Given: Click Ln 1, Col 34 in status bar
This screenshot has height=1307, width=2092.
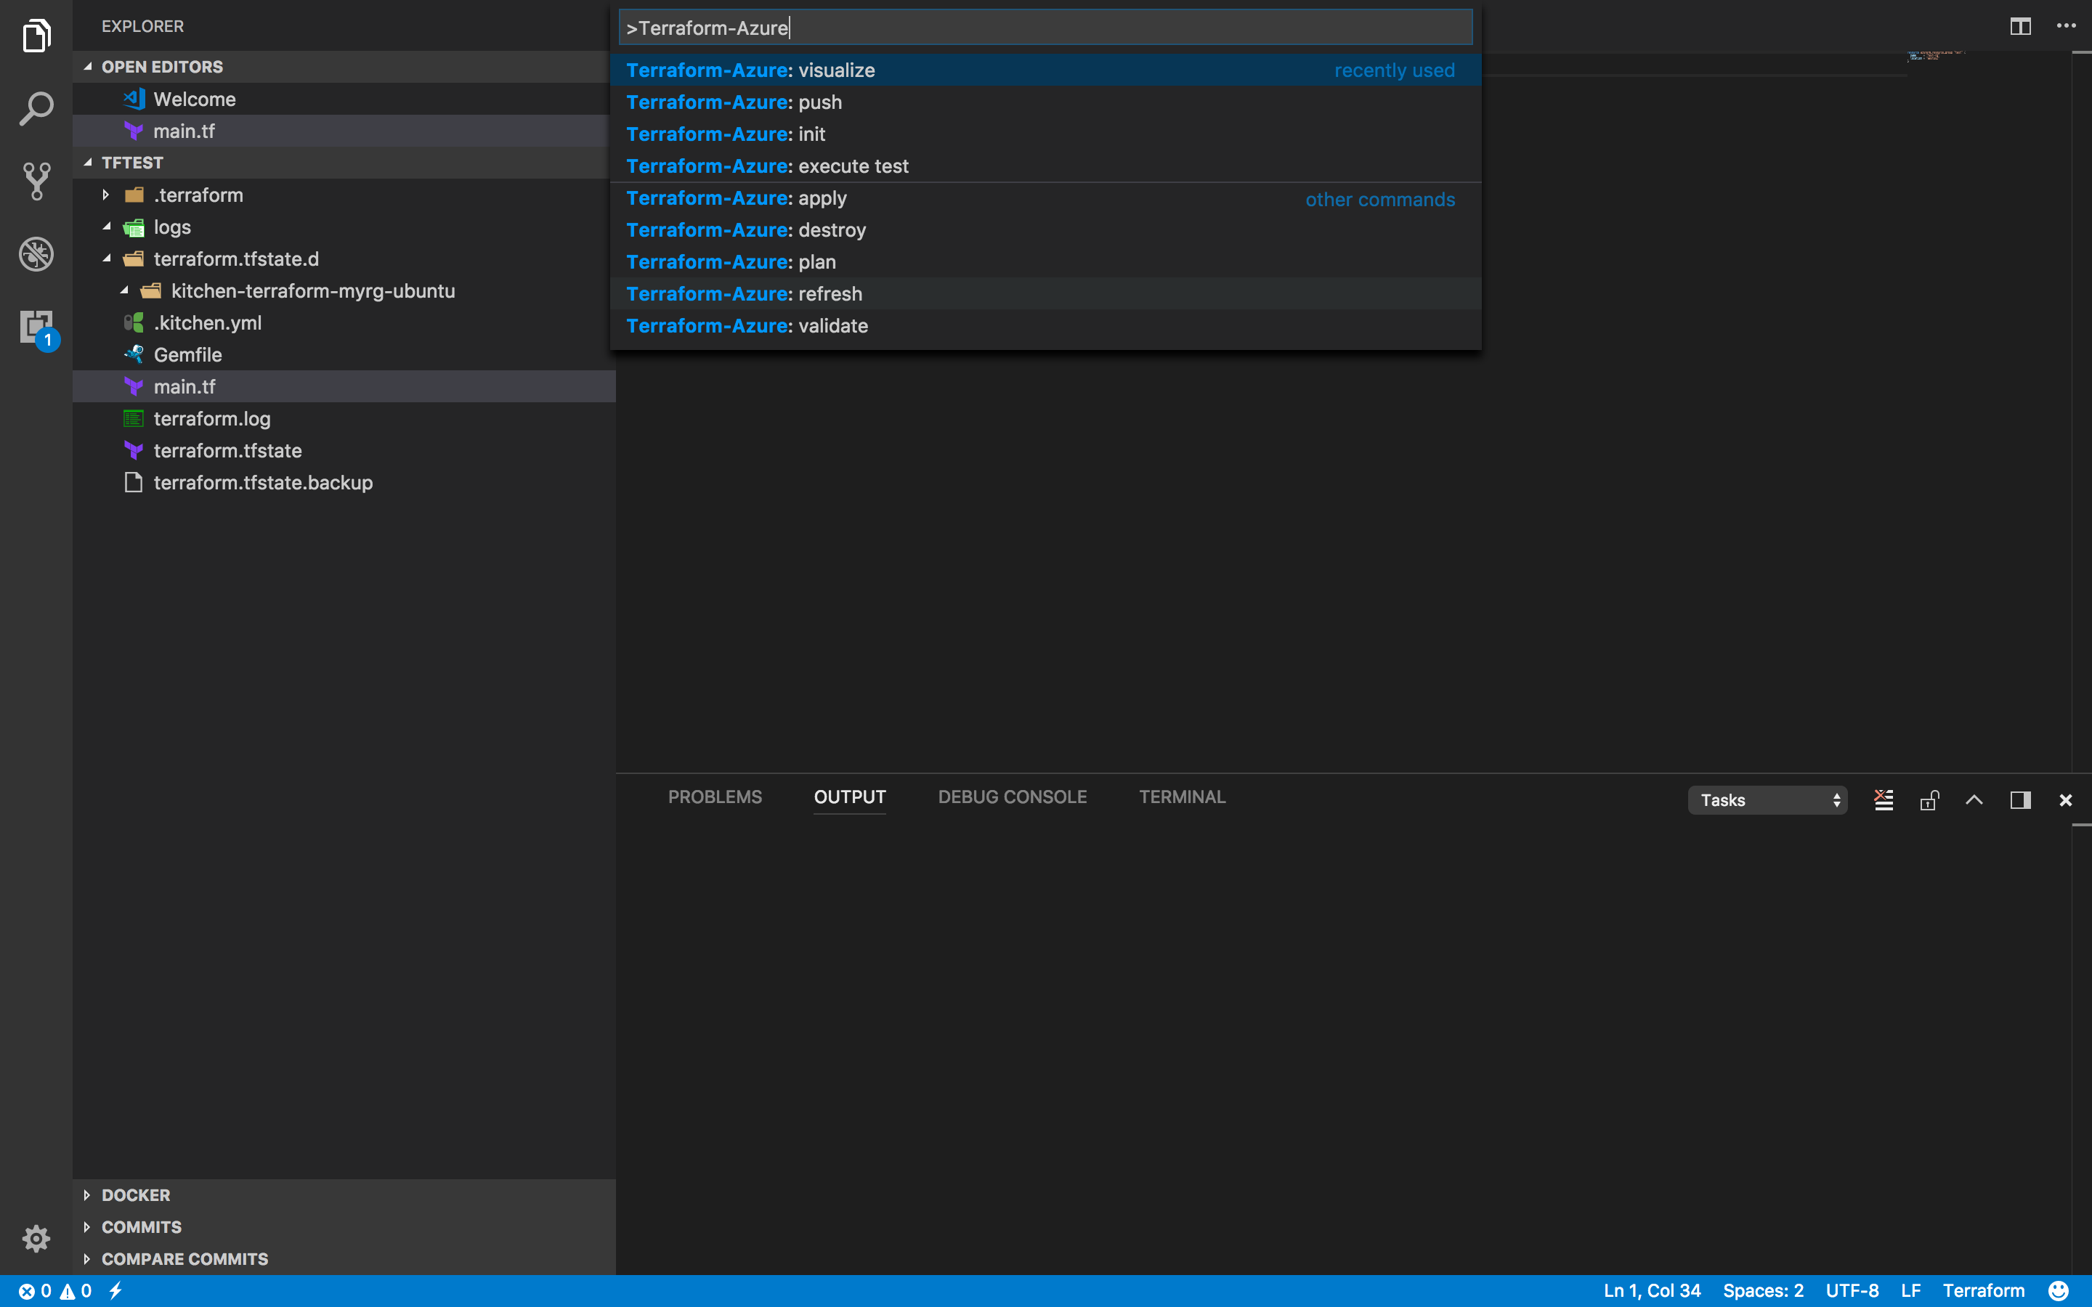Looking at the screenshot, I should tap(1652, 1290).
